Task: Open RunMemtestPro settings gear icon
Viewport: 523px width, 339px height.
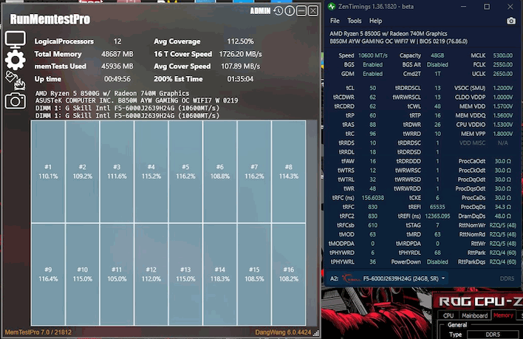Action: 15,60
